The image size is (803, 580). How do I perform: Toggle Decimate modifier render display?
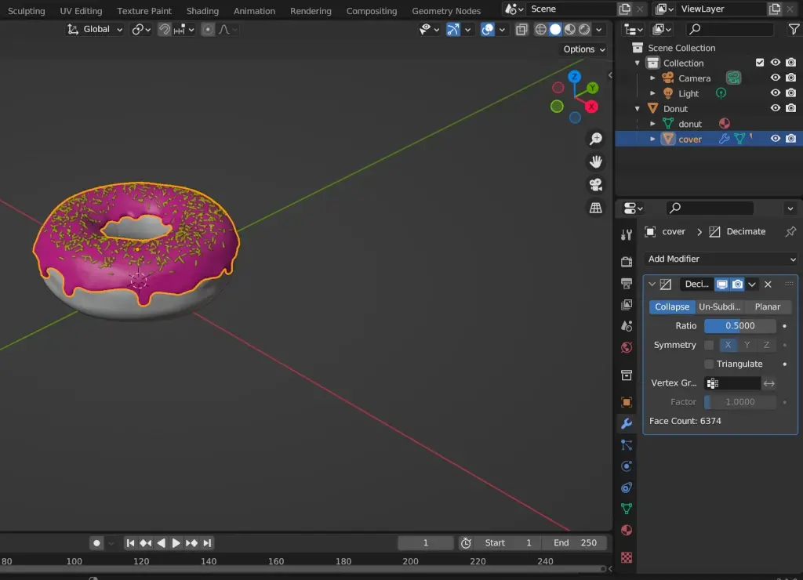pos(737,284)
